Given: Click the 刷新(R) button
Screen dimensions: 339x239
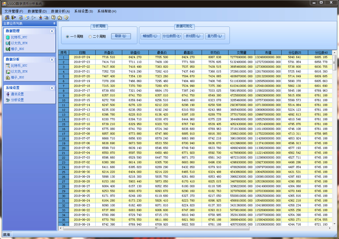Looking at the screenshot, I should (x=121, y=36).
